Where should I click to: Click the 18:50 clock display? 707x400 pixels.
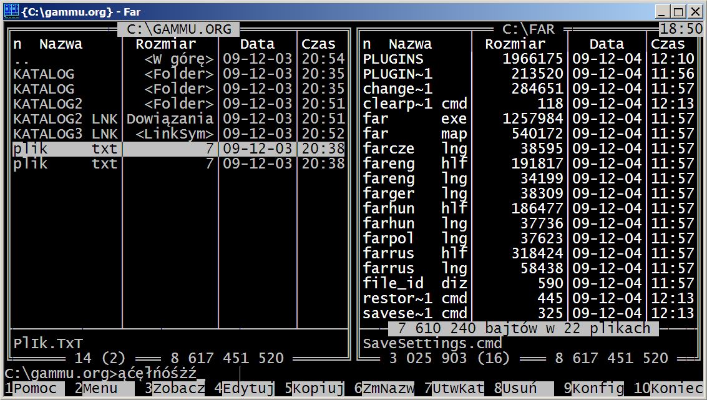(681, 29)
